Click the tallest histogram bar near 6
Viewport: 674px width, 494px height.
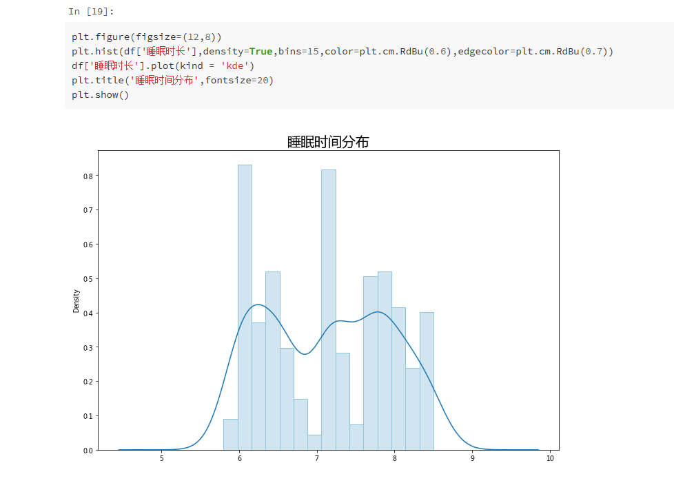245,307
